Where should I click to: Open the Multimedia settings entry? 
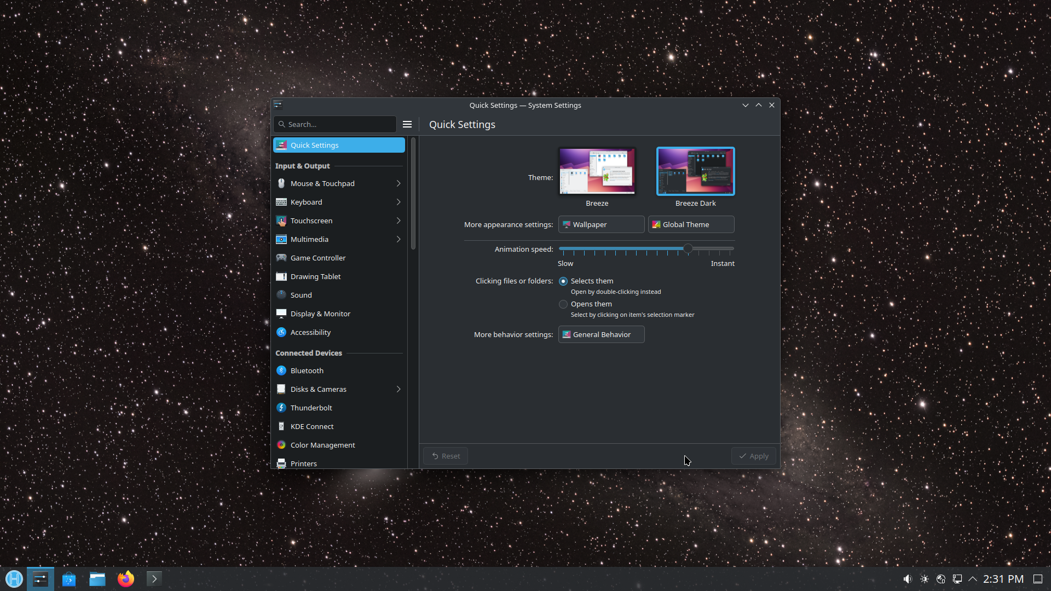339,239
